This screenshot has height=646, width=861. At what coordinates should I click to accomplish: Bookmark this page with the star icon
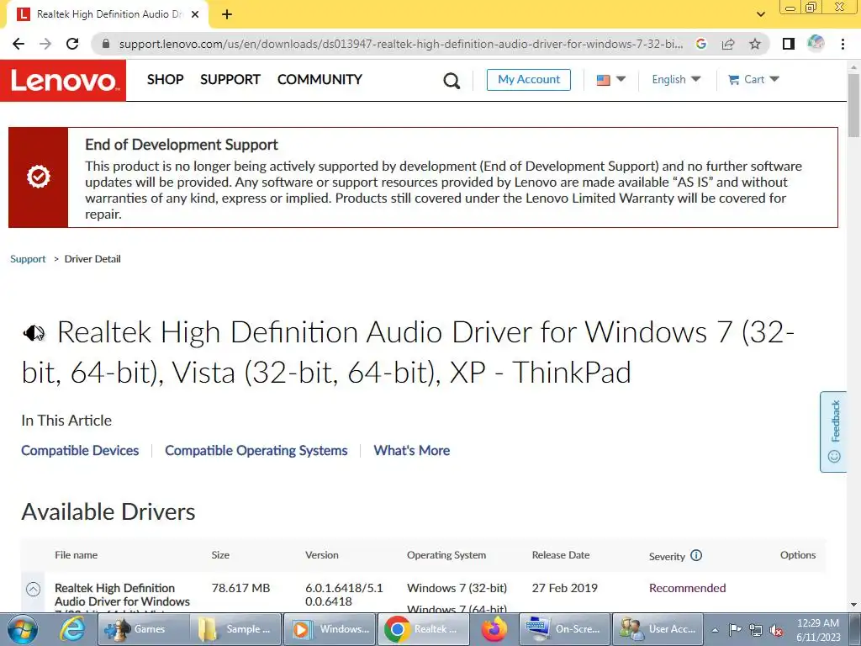pyautogui.click(x=755, y=44)
